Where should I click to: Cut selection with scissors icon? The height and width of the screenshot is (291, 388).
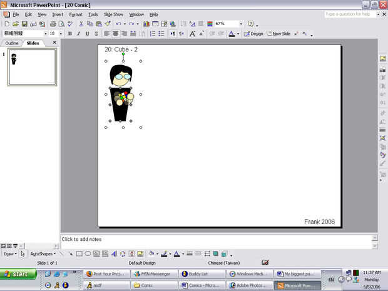coord(81,24)
